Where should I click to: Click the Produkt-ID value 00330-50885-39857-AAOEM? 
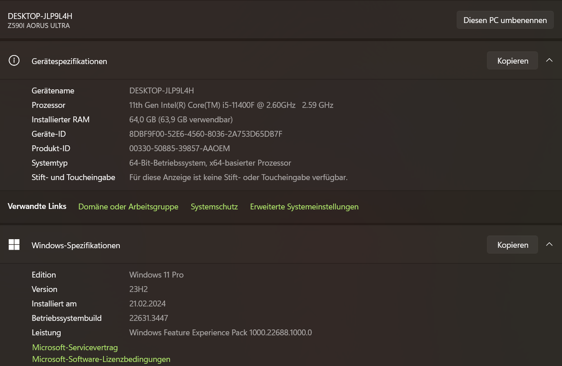pyautogui.click(x=179, y=148)
